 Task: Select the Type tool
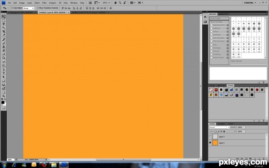tap(4, 73)
